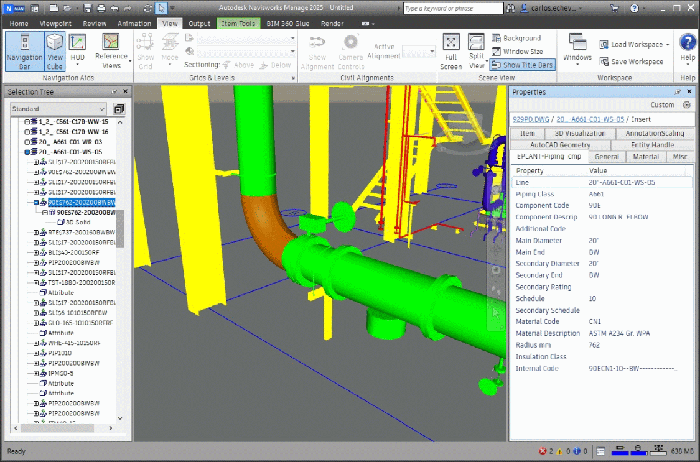This screenshot has width=700, height=462.
Task: Toggle Show Title Bars
Action: pos(522,65)
